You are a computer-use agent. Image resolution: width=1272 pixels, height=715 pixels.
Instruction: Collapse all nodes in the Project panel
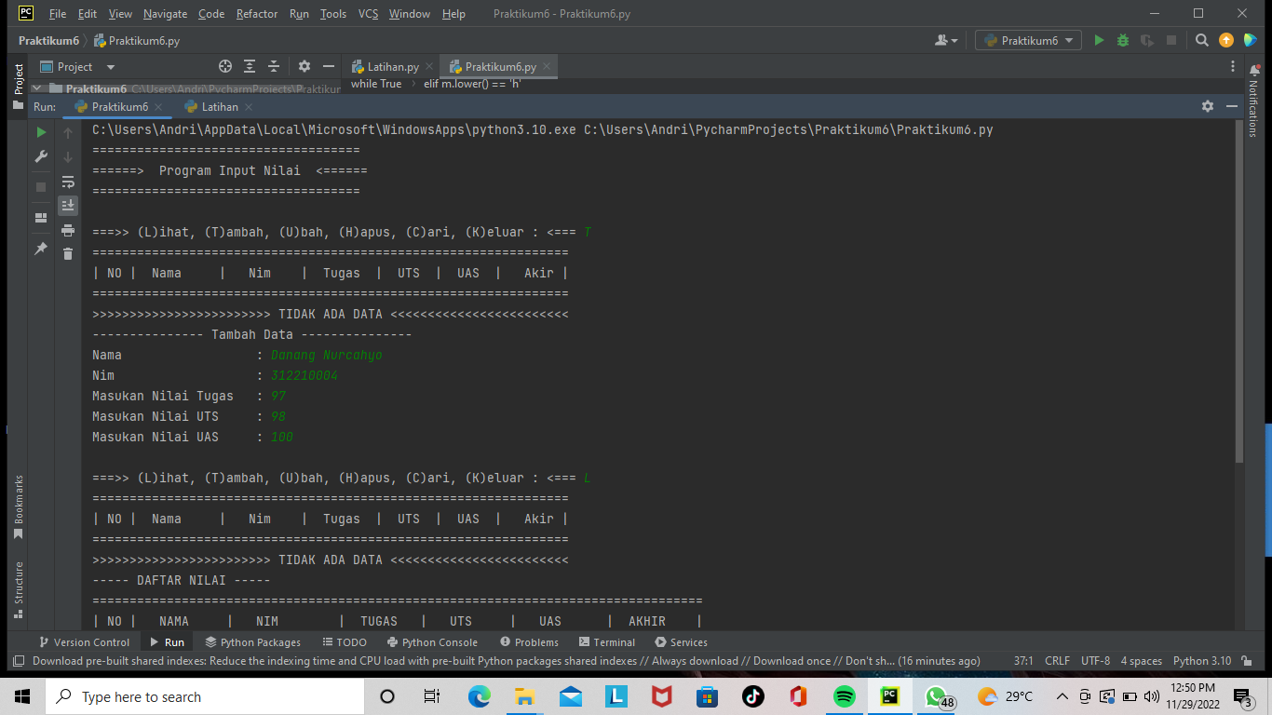pos(273,66)
